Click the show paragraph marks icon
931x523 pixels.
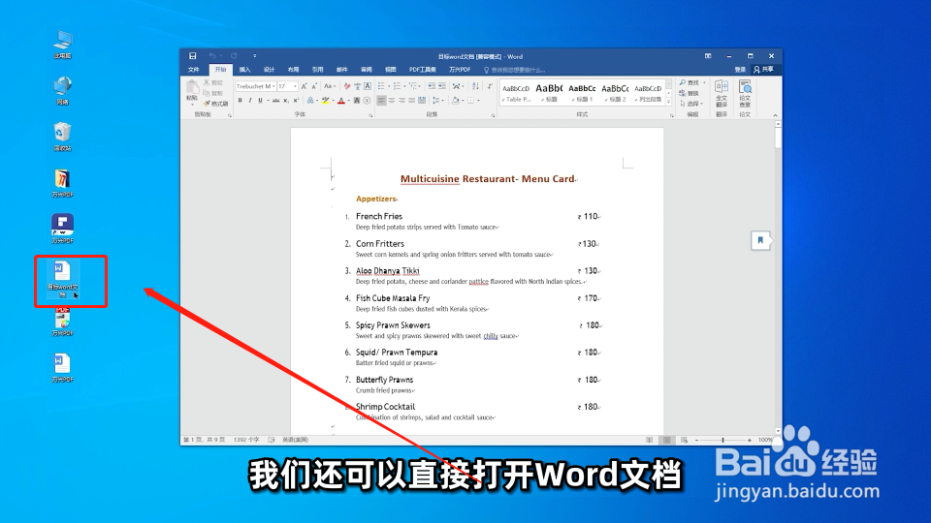pyautogui.click(x=490, y=86)
